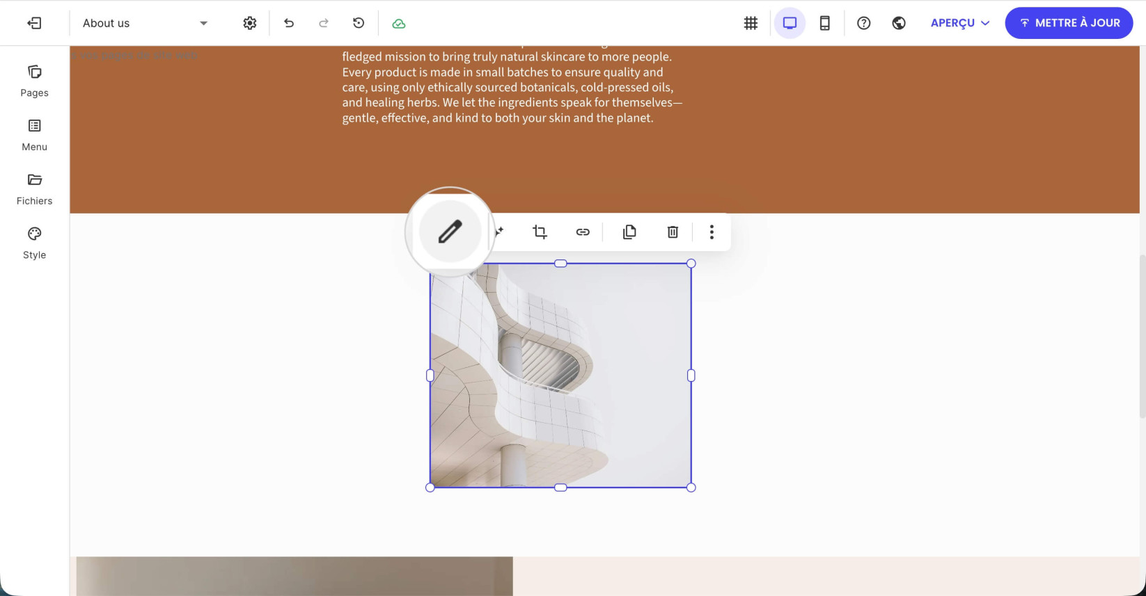Open page settings gear icon

(250, 23)
